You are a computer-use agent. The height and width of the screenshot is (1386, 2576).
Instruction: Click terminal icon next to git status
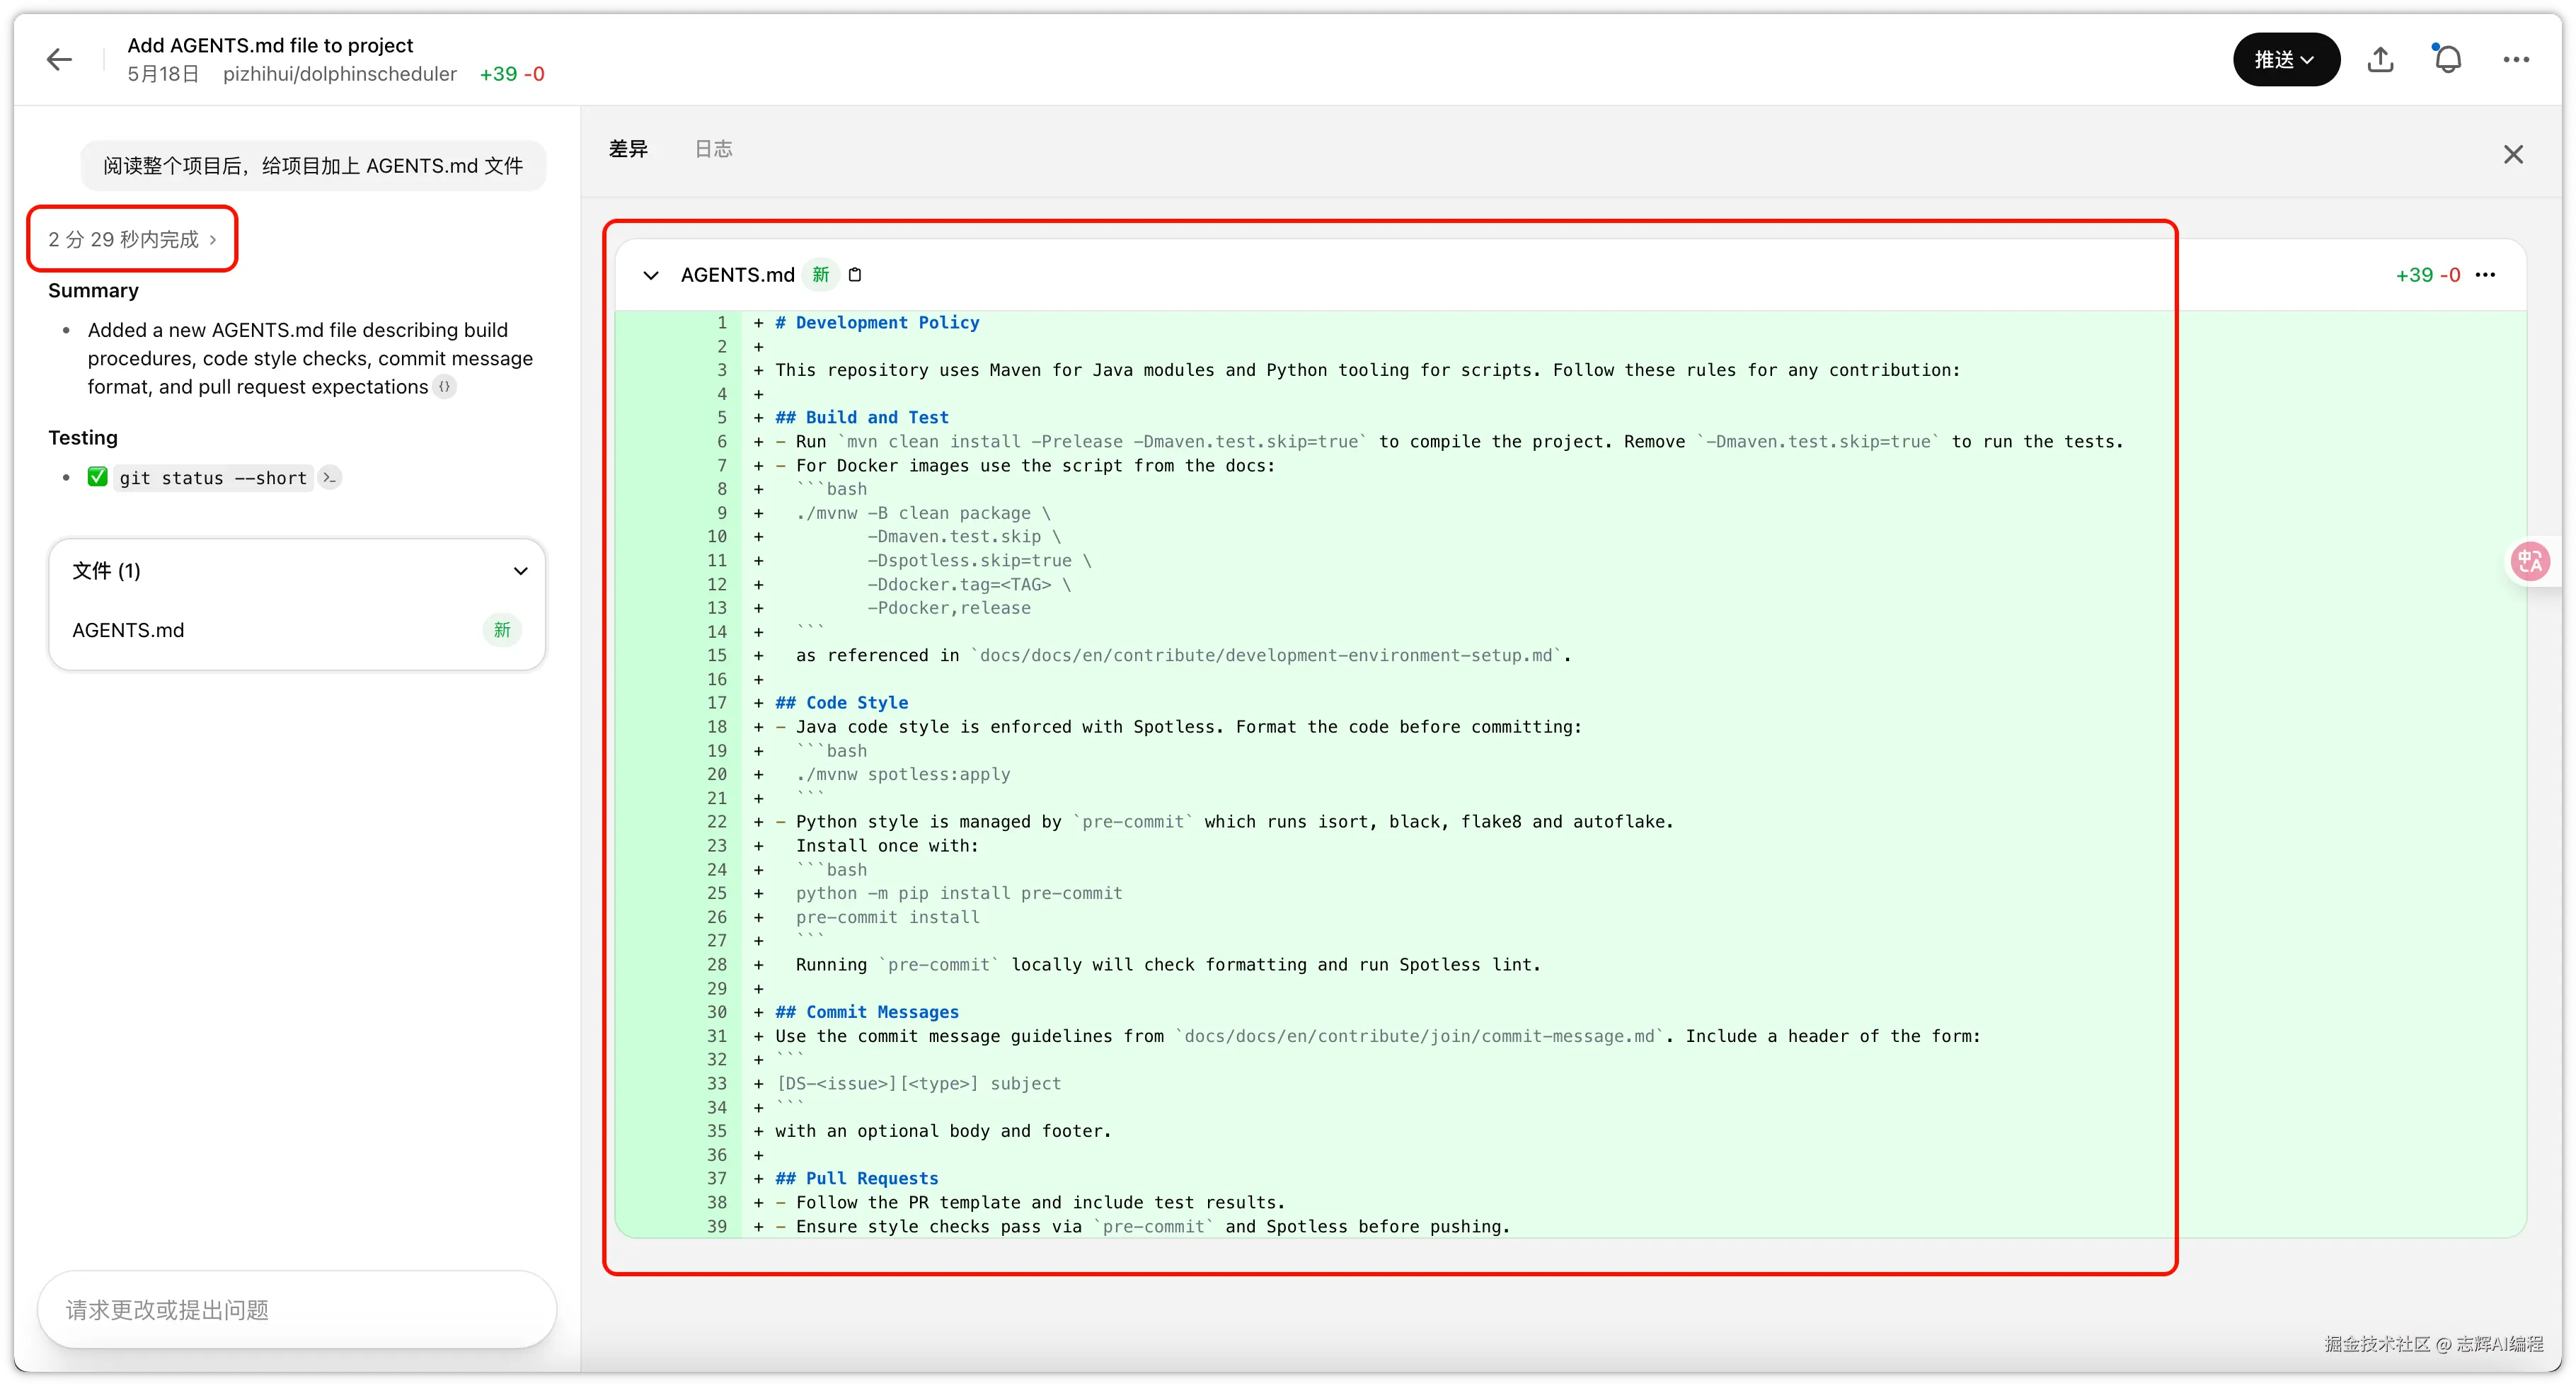330,478
